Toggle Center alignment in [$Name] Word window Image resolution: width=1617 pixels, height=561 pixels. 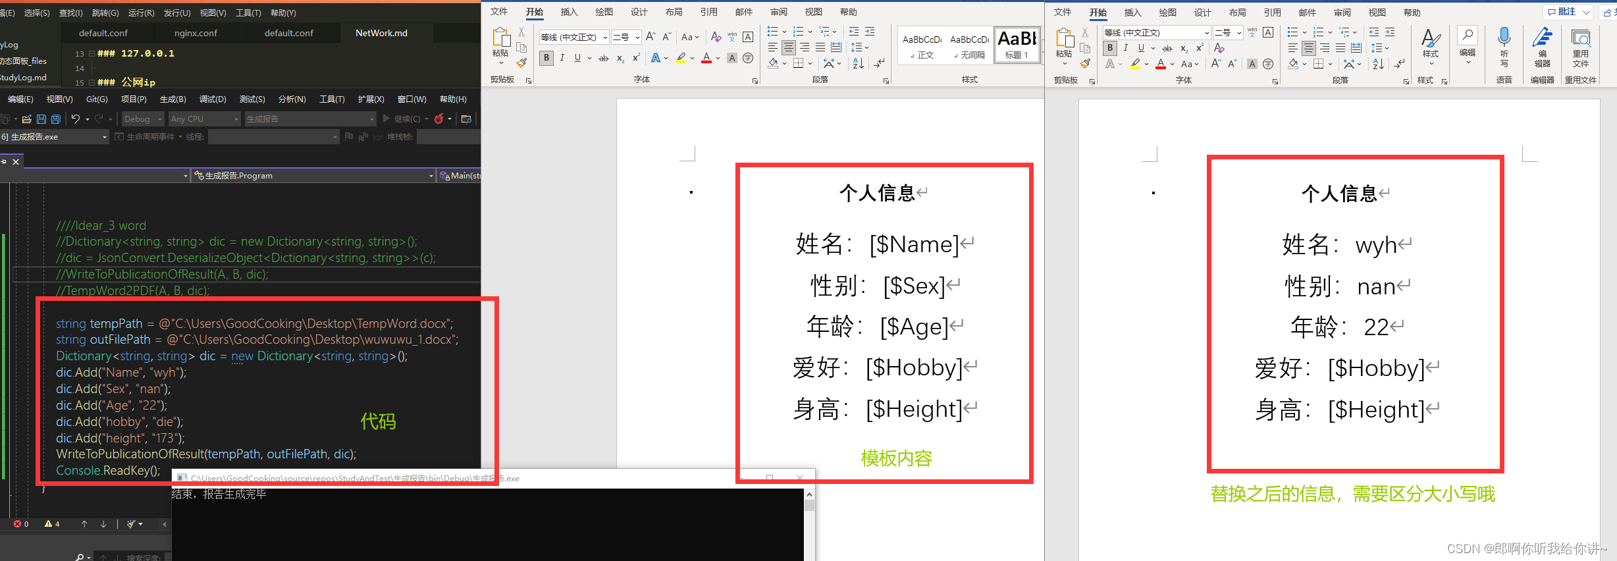[788, 47]
